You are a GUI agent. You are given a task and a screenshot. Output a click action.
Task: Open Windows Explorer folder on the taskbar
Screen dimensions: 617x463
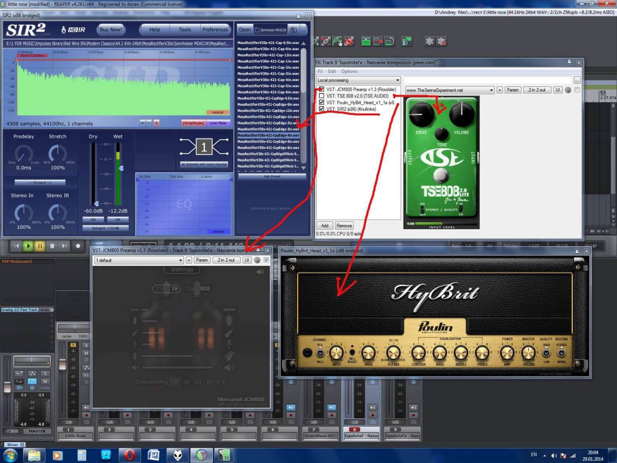click(x=34, y=455)
